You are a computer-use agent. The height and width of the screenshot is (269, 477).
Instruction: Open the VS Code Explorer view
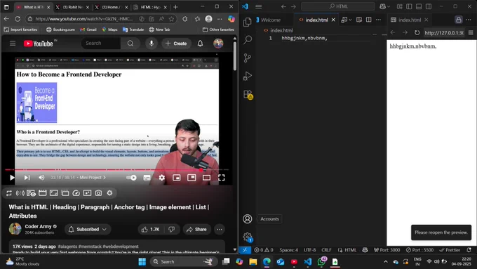pyautogui.click(x=248, y=22)
